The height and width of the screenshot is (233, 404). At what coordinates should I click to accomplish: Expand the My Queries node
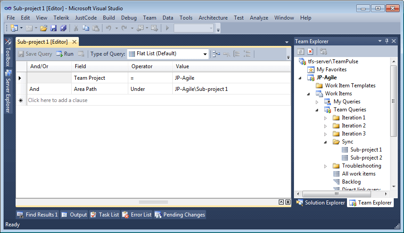pyautogui.click(x=317, y=102)
